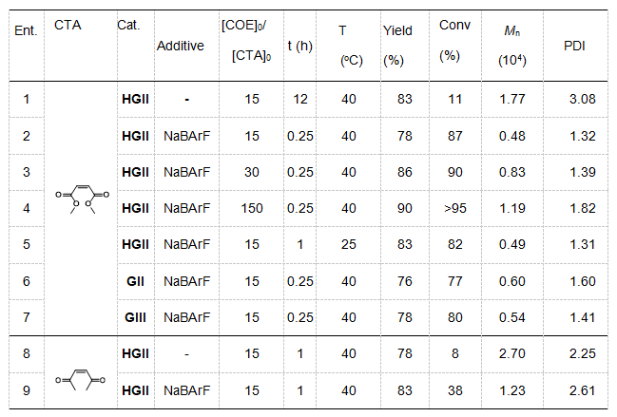Click the 'Additive' column header
Viewport: 617px width, 417px height.
point(180,46)
